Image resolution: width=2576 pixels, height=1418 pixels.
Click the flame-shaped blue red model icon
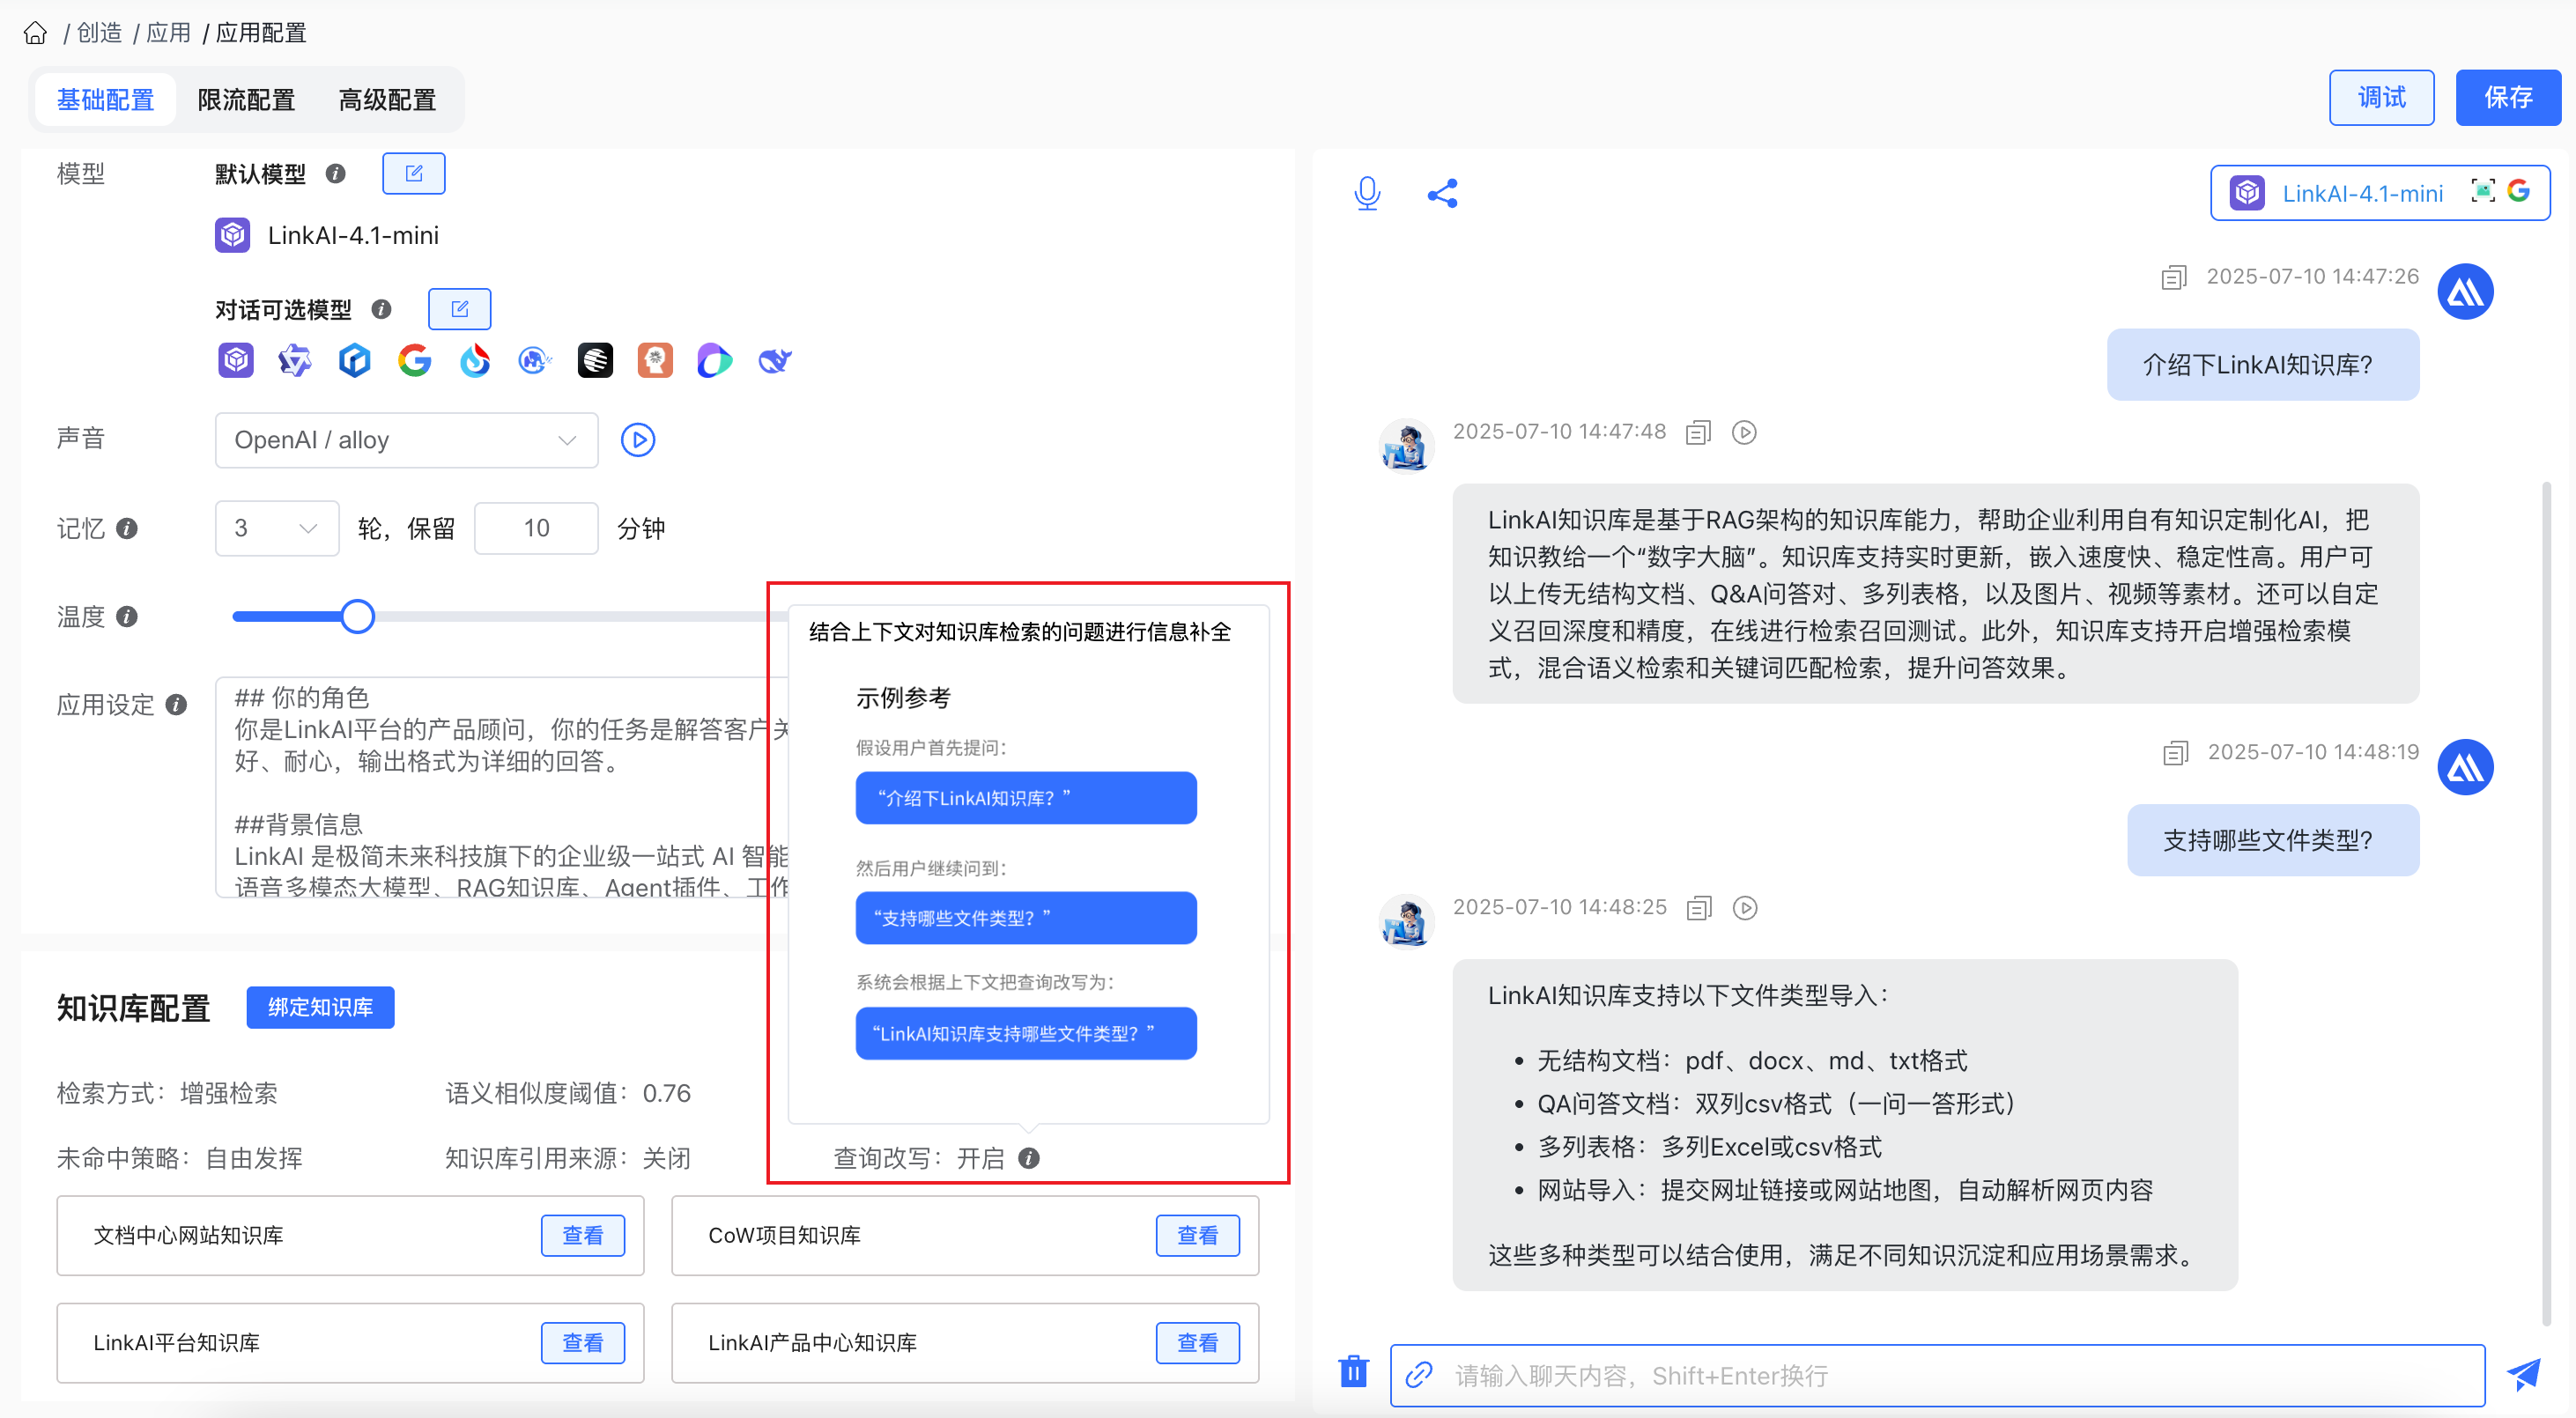click(475, 360)
